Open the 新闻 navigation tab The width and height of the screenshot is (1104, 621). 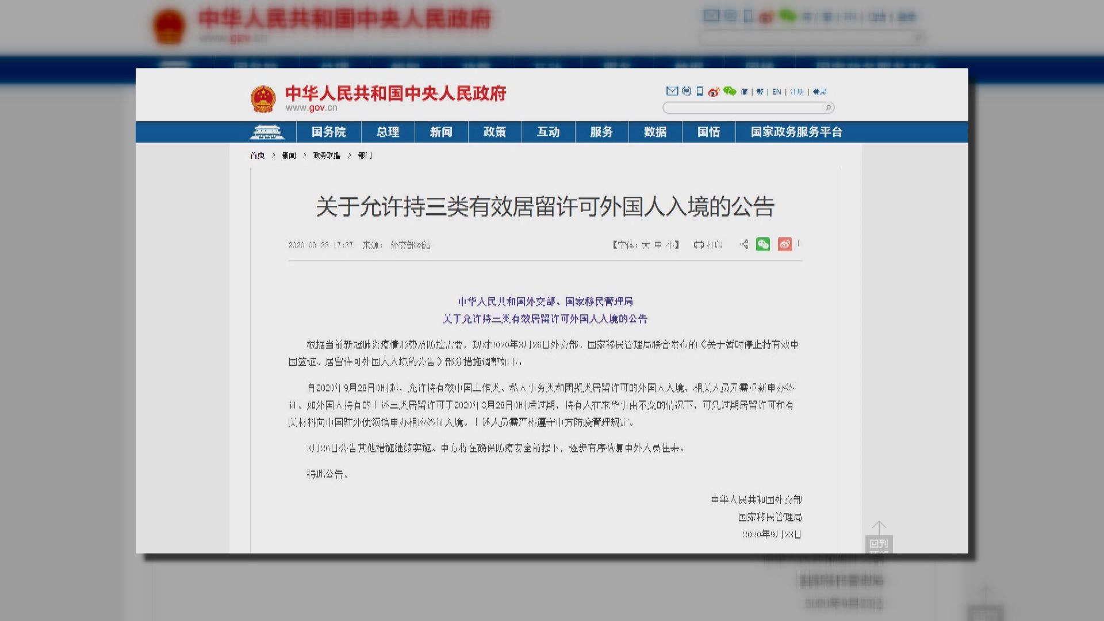[441, 132]
